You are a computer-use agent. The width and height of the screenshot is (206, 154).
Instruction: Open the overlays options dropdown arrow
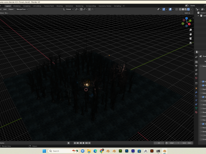173,9
